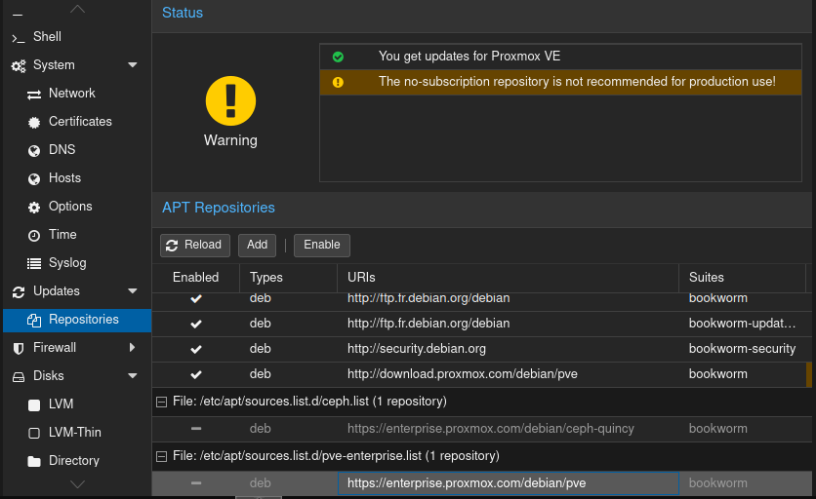Open the Directory storage page
The height and width of the screenshot is (499, 816).
pyautogui.click(x=77, y=461)
